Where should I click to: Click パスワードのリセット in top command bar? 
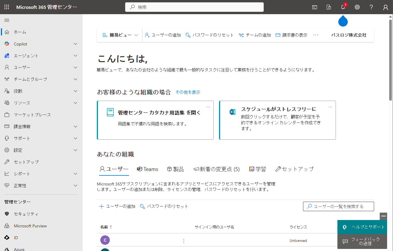click(210, 35)
